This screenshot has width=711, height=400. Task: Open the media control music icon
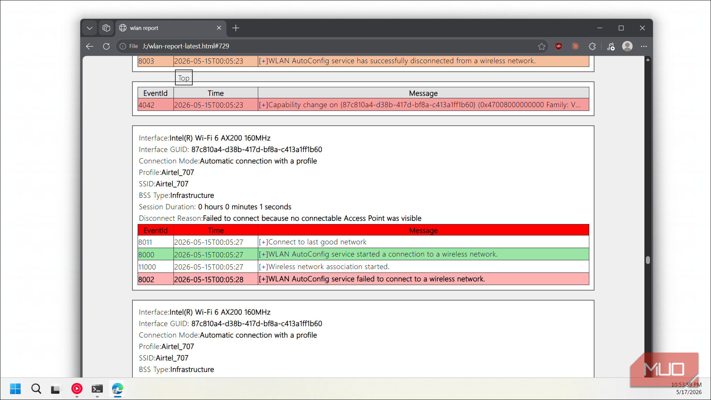pyautogui.click(x=611, y=46)
